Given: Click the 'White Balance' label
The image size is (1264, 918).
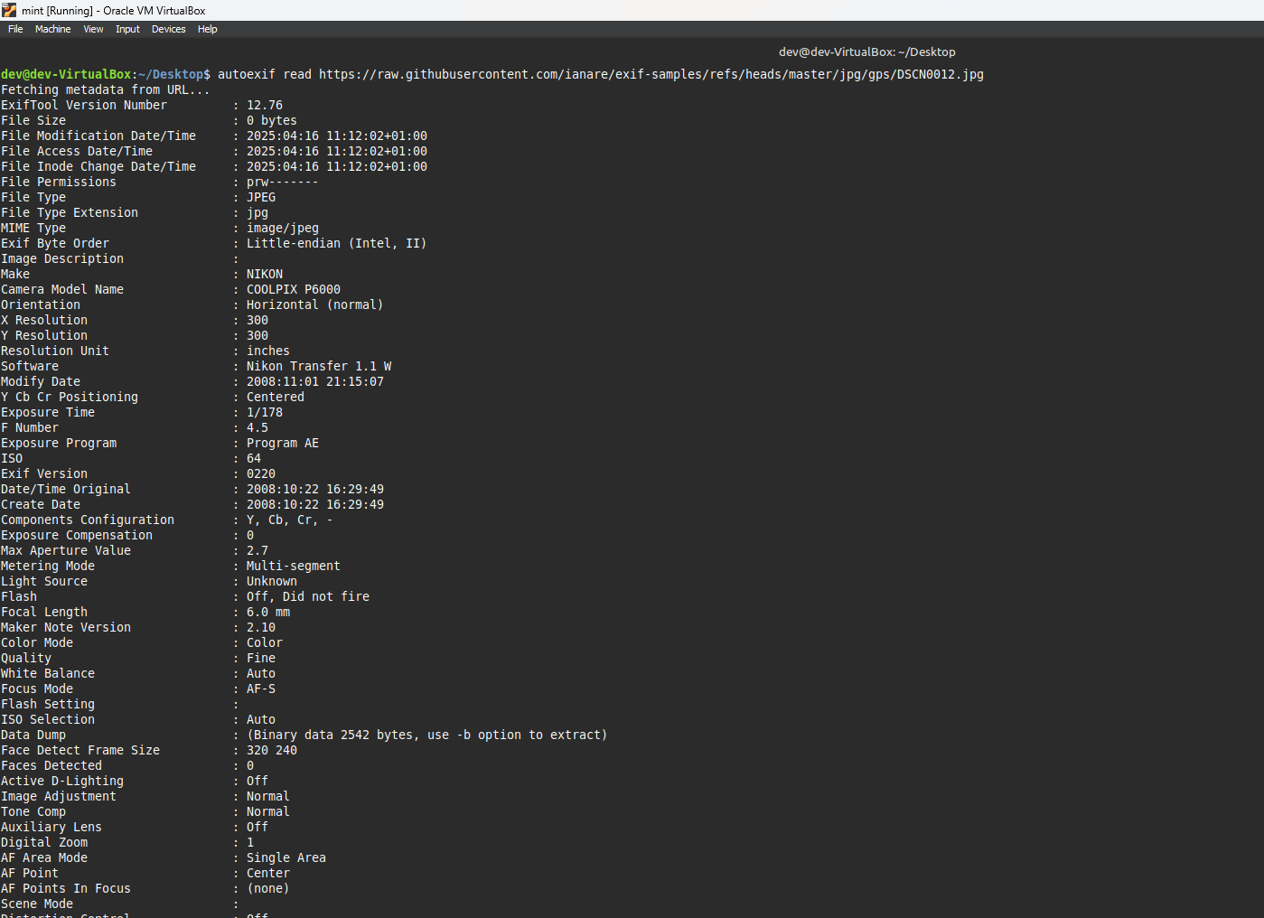Looking at the screenshot, I should [48, 673].
